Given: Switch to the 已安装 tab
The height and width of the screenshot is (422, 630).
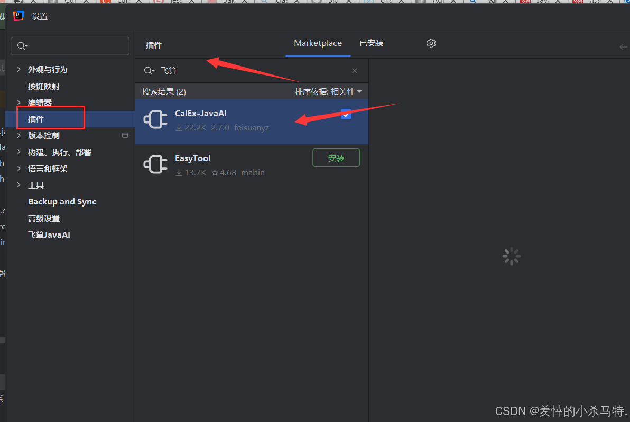Looking at the screenshot, I should [371, 43].
